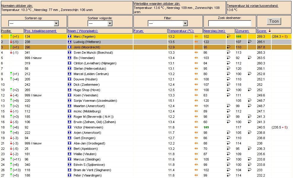Click the Toon button
The width and height of the screenshot is (293, 178).
[274, 21]
